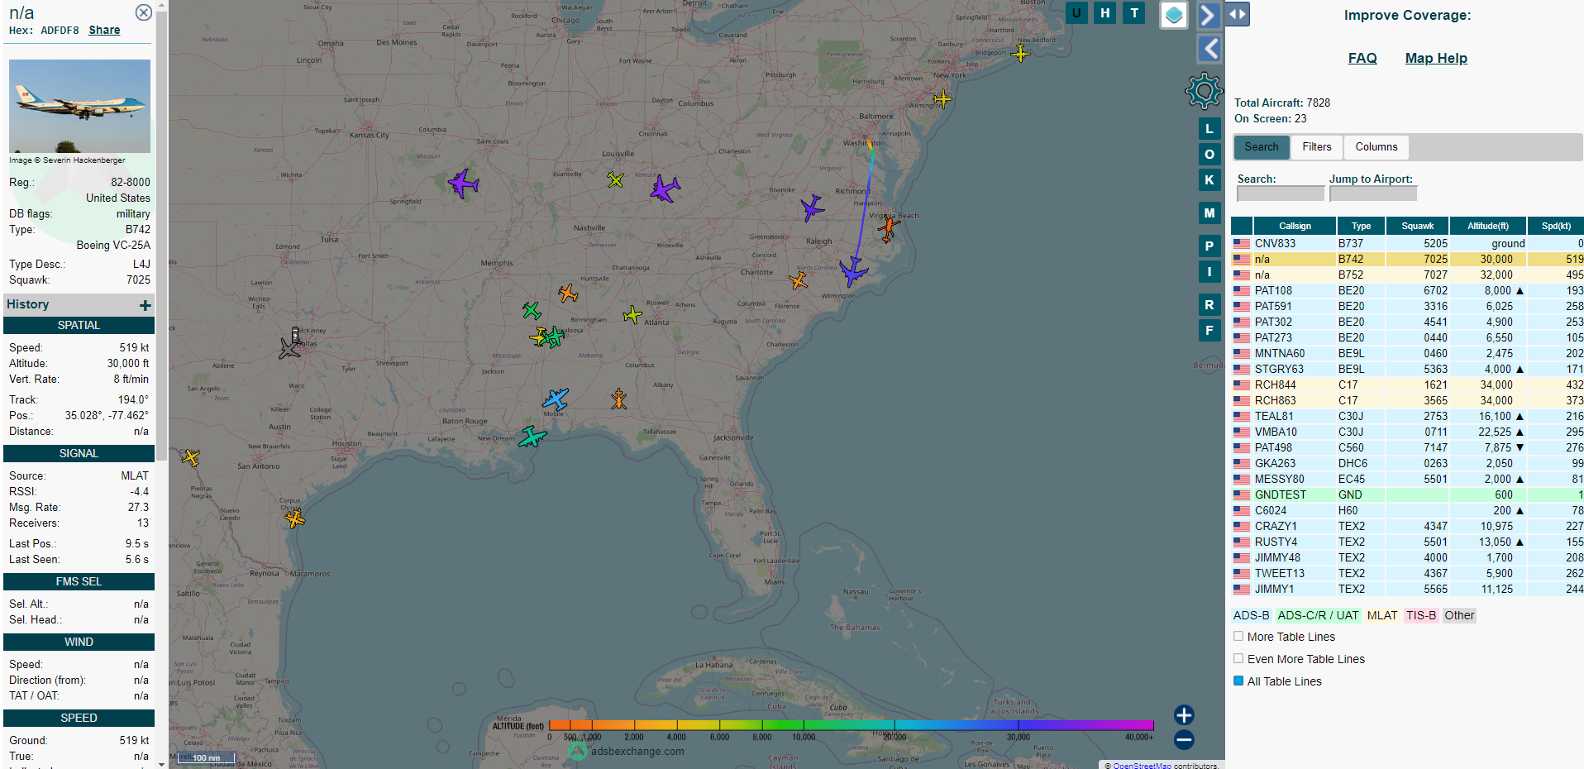
Task: Click the Share link
Action: coord(104,30)
